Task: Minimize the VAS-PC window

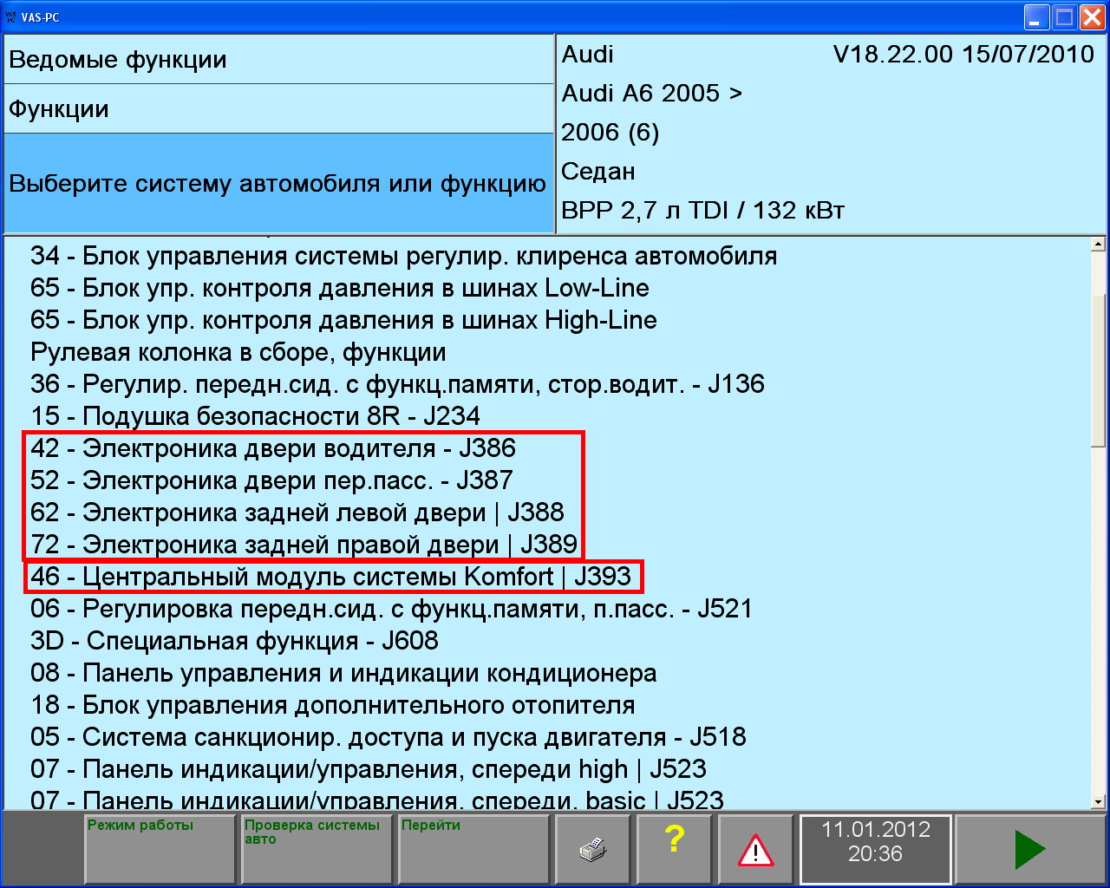Action: coord(1036,16)
